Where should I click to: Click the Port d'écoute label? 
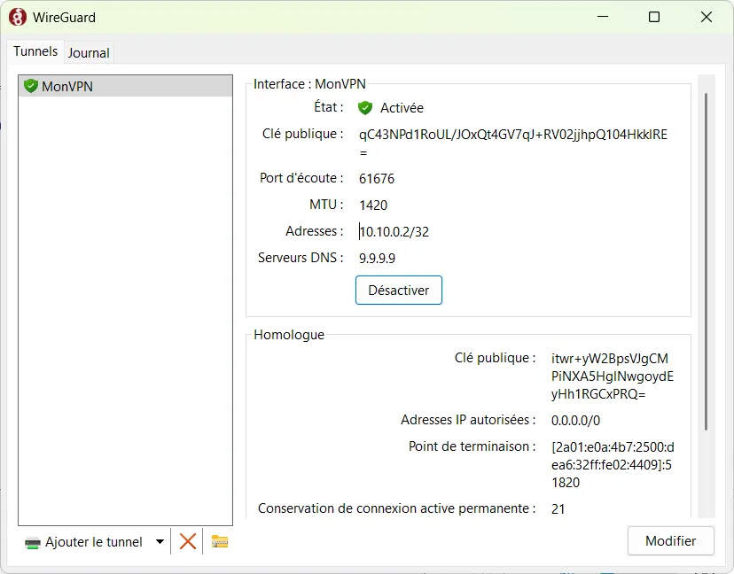[301, 178]
